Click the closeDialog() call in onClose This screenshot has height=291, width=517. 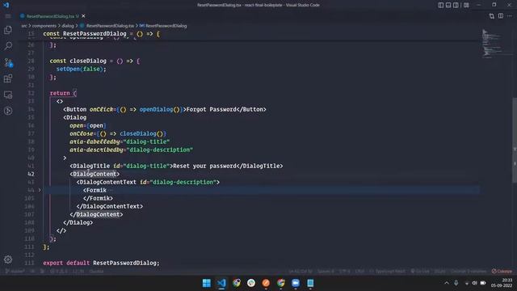click(141, 133)
